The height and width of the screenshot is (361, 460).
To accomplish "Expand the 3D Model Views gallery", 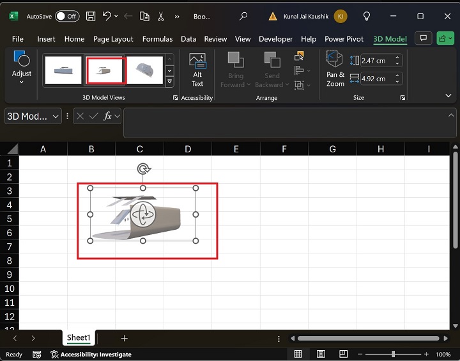I will 169,82.
